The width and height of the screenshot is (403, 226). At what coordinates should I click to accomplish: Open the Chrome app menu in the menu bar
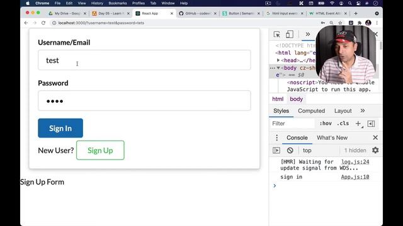[x=42, y=3]
